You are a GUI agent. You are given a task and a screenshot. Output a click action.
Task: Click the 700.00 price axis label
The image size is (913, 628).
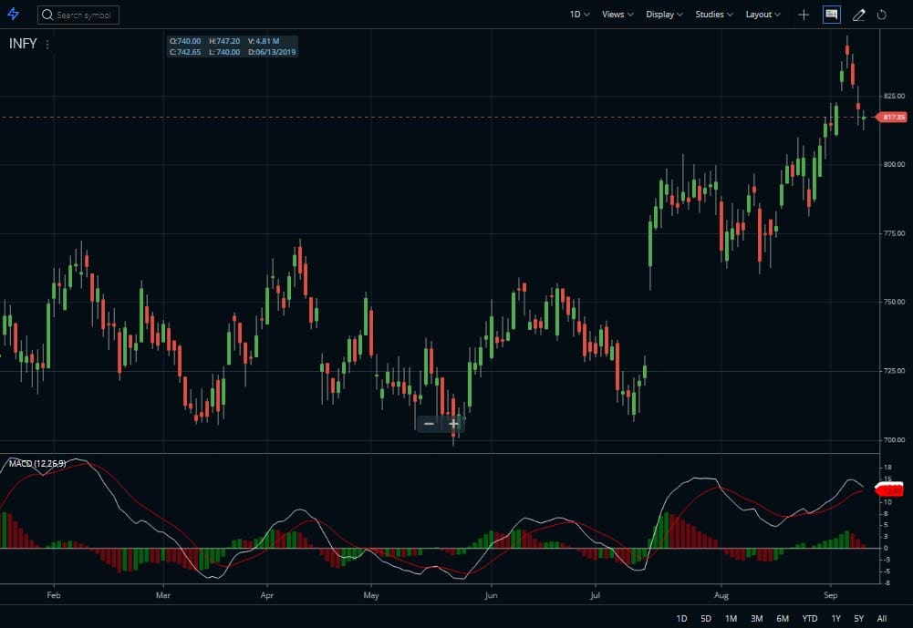[x=894, y=440]
